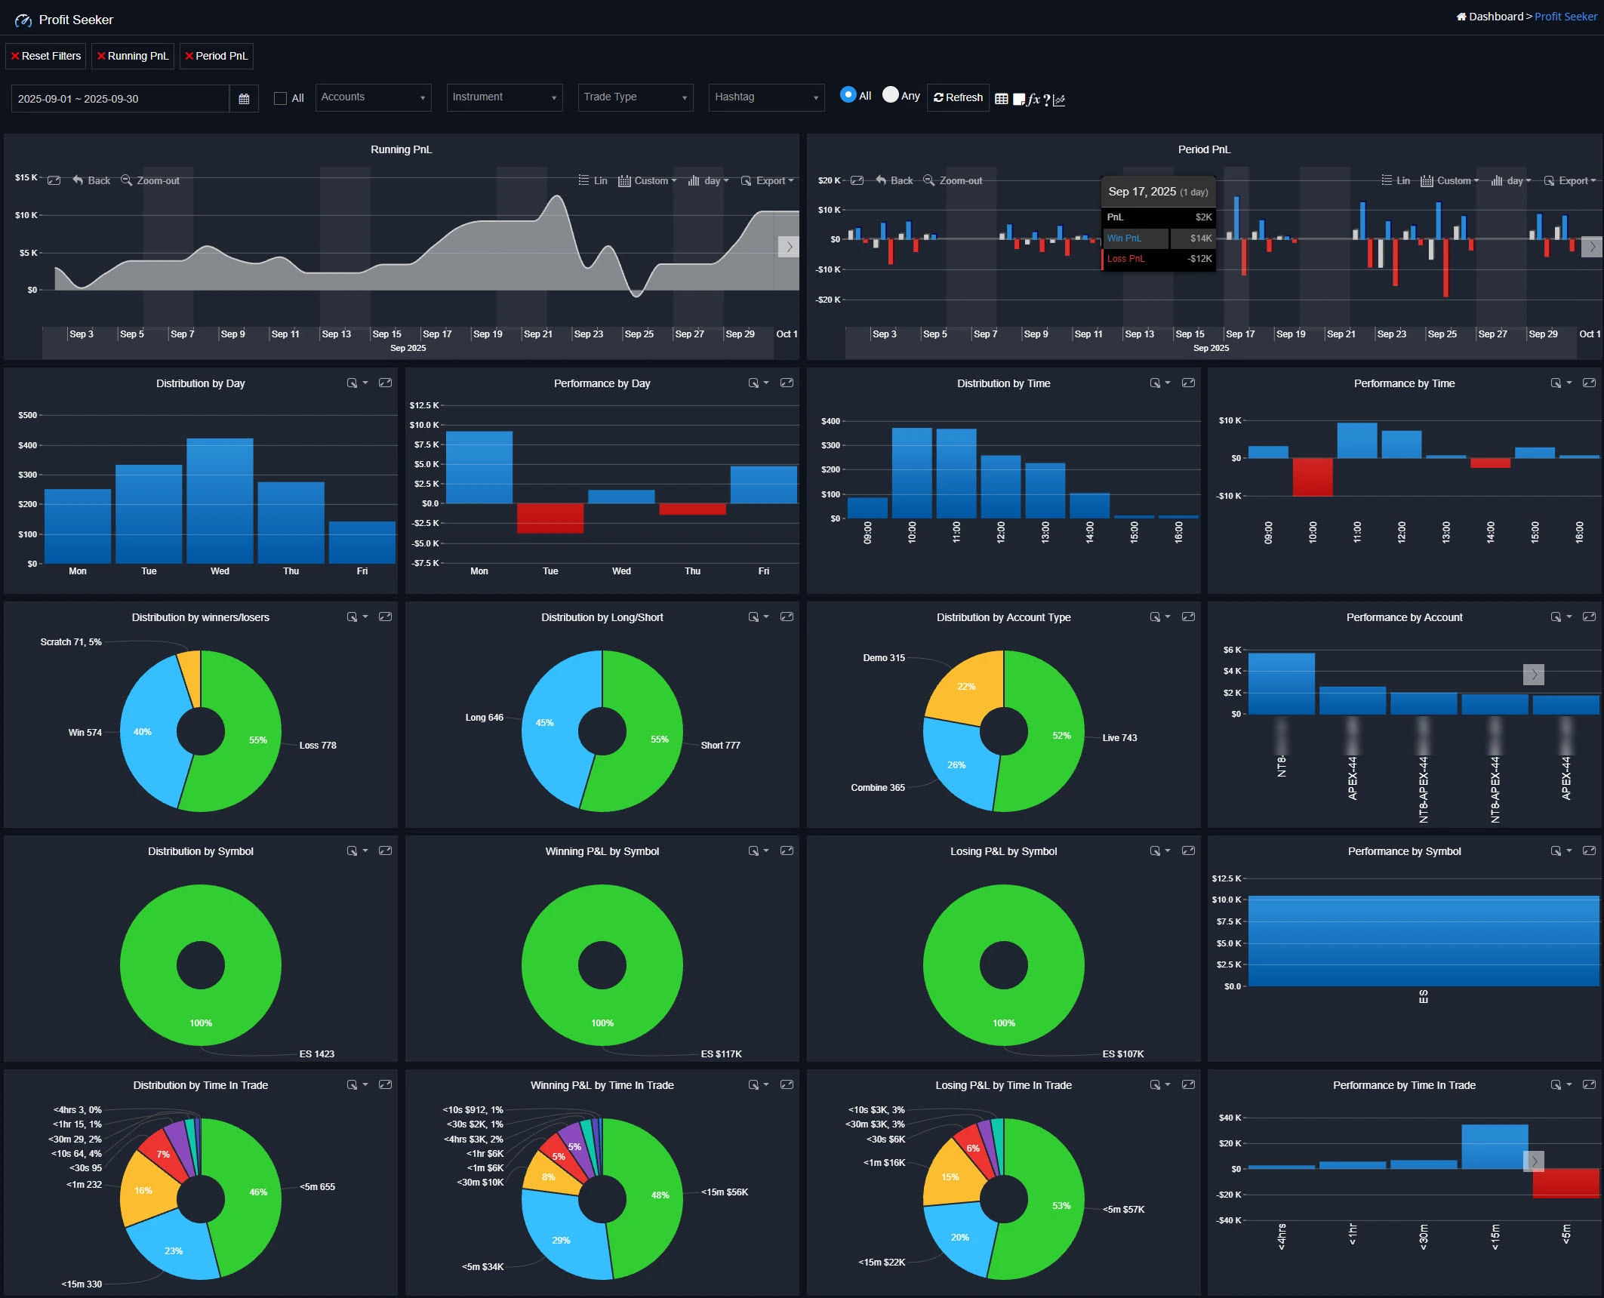Image resolution: width=1604 pixels, height=1298 pixels.
Task: Click the sticky note icon
Action: tap(1018, 99)
